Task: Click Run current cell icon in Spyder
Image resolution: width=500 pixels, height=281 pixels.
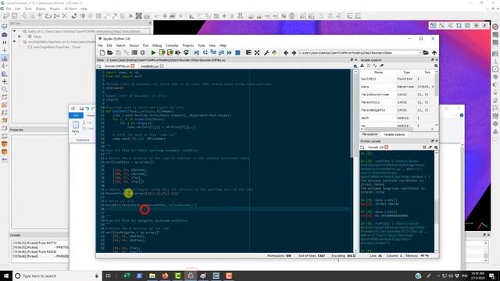Action: pos(162,52)
